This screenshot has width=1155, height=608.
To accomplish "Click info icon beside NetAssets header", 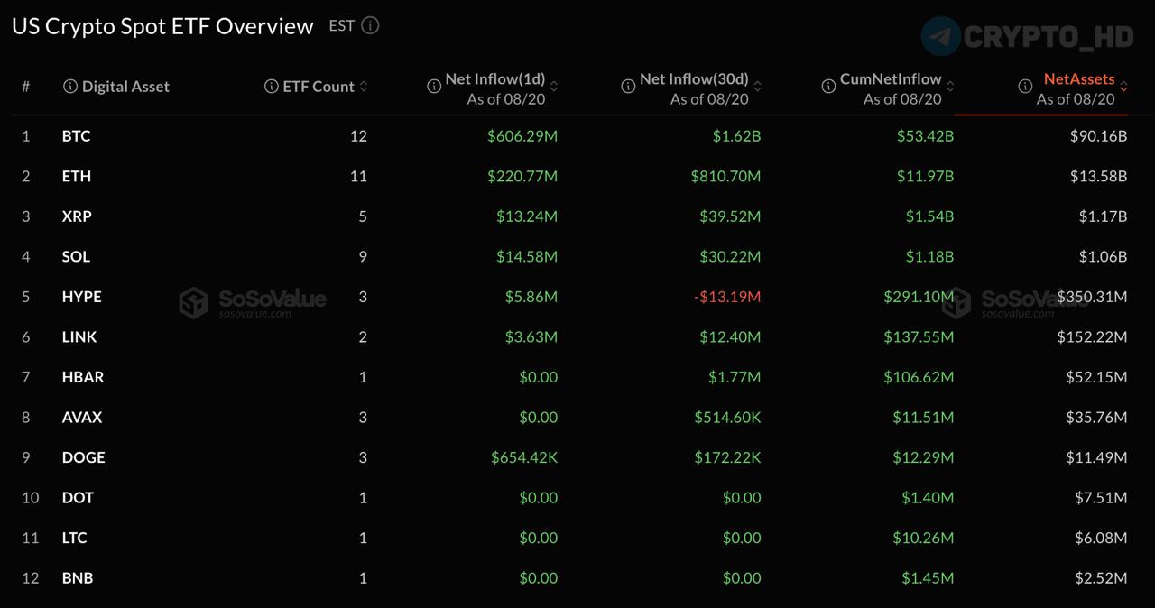I will click(x=1025, y=87).
